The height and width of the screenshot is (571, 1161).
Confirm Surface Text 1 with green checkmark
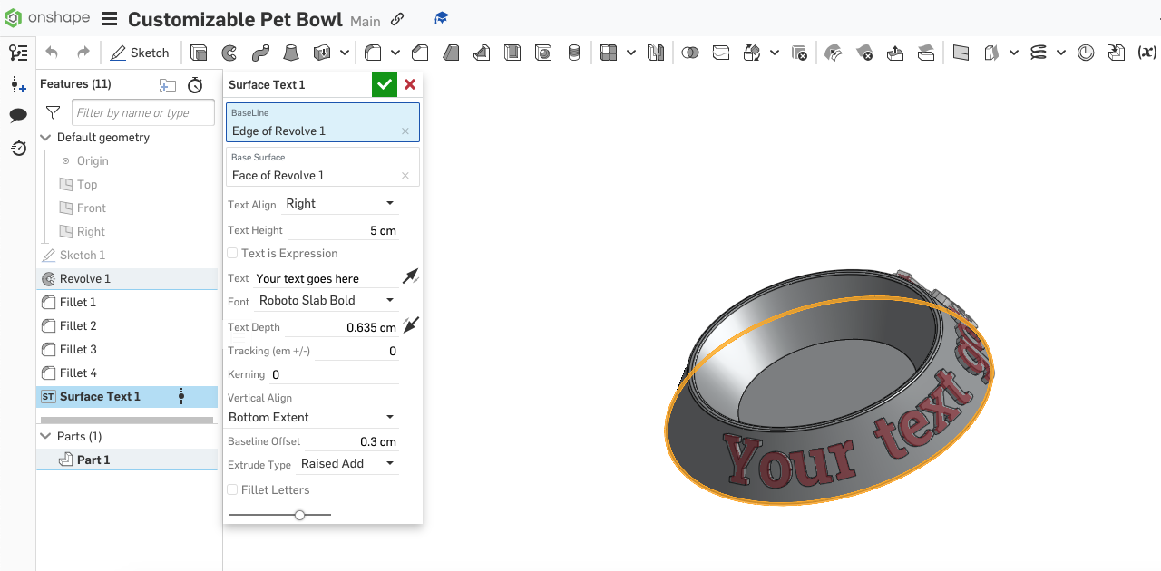(385, 84)
